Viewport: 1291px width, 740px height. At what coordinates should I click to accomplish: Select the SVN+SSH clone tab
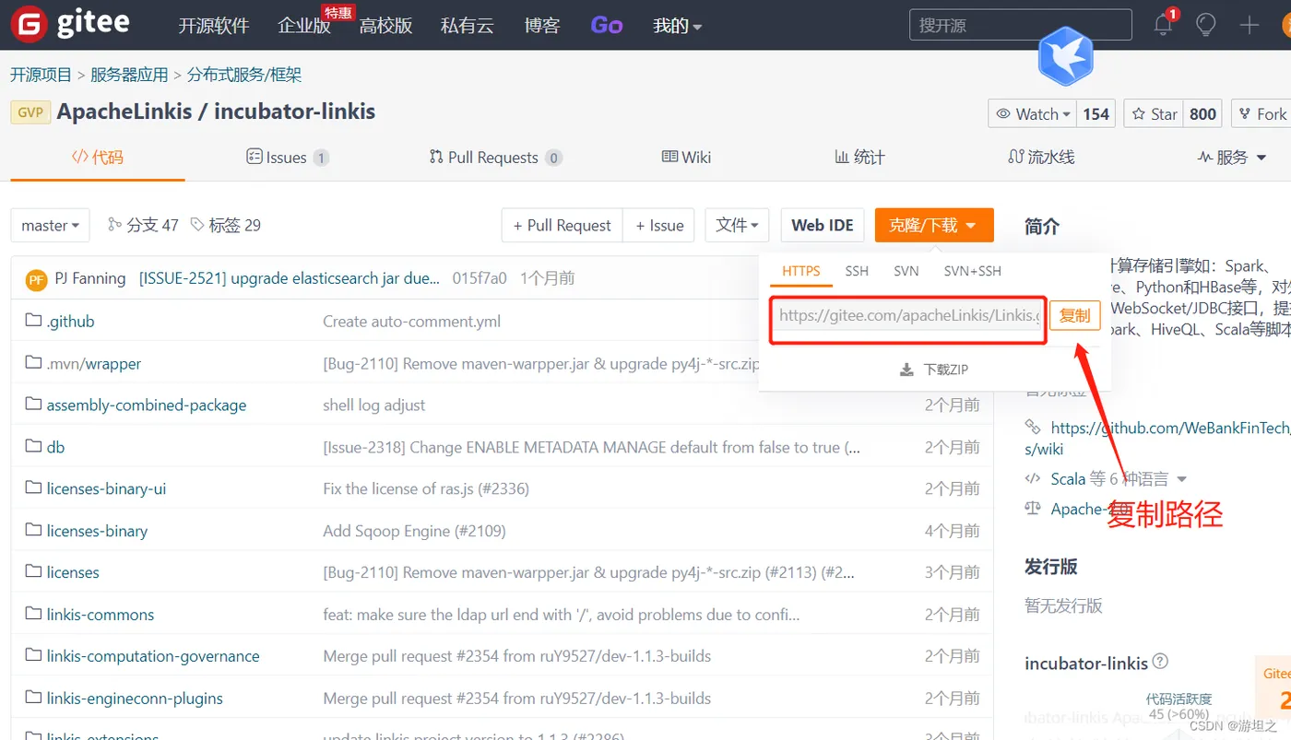click(x=973, y=271)
